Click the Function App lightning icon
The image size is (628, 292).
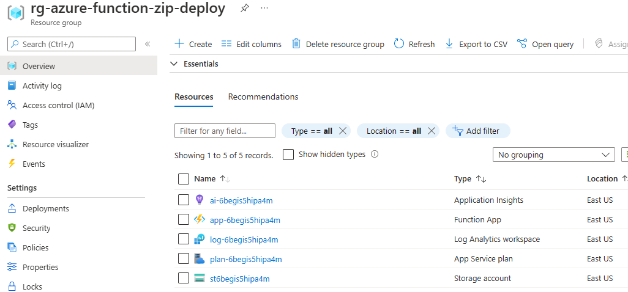[x=199, y=219]
